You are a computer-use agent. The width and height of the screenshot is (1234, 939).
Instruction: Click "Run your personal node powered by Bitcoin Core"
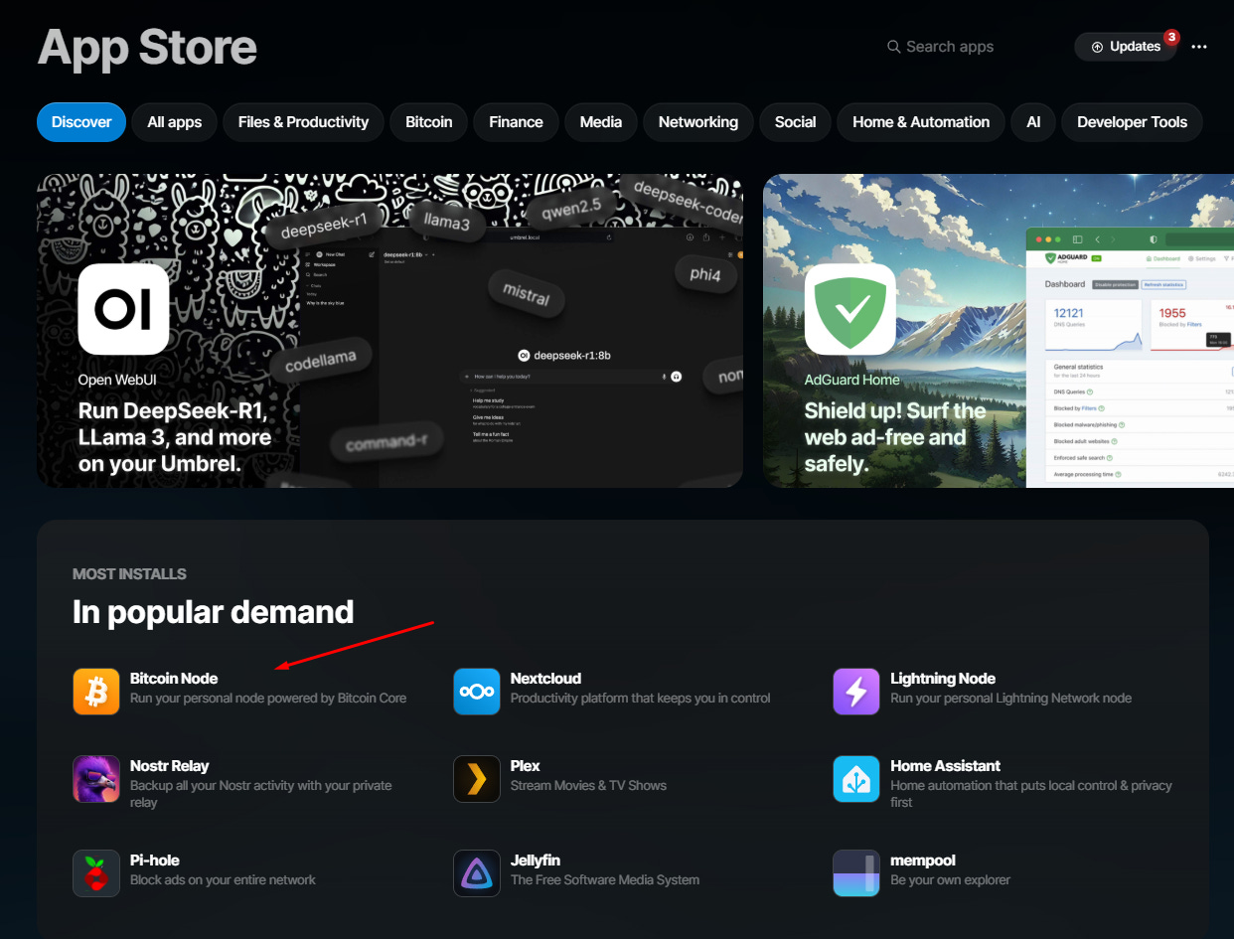268,699
